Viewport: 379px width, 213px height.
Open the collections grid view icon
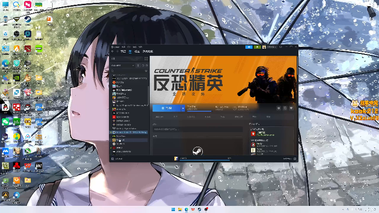146,59
